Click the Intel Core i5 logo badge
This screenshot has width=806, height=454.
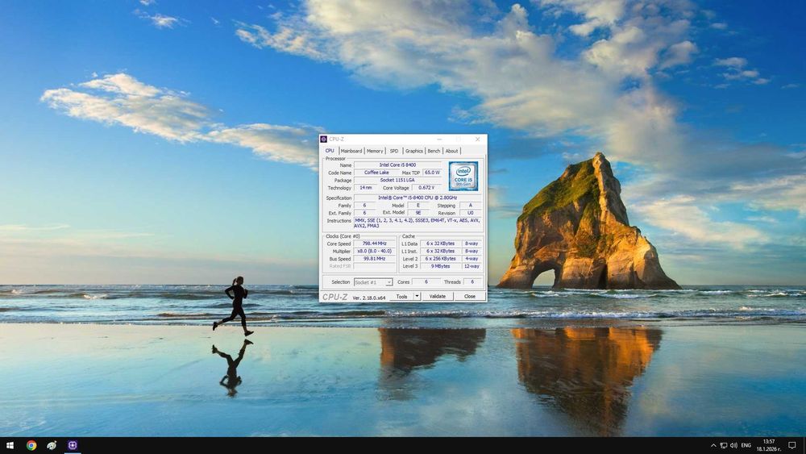pyautogui.click(x=463, y=176)
